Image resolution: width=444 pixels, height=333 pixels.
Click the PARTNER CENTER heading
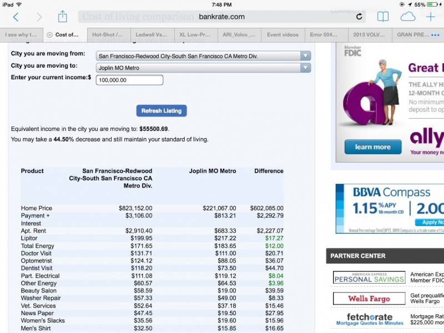(358, 256)
